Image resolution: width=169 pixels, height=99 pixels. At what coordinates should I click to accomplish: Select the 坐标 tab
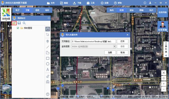(x=132, y=10)
